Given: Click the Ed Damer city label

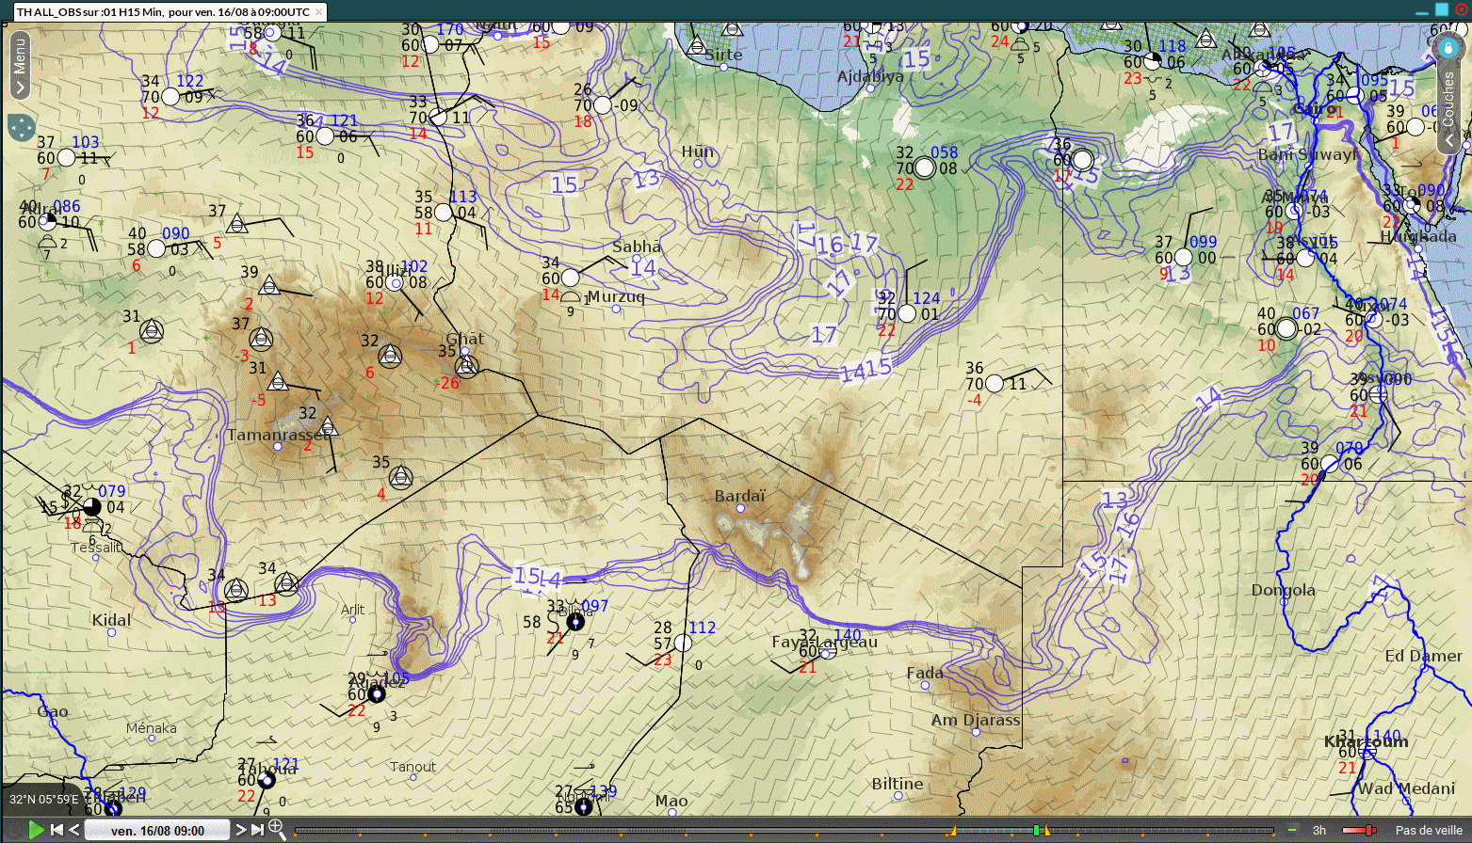Looking at the screenshot, I should click(x=1424, y=656).
